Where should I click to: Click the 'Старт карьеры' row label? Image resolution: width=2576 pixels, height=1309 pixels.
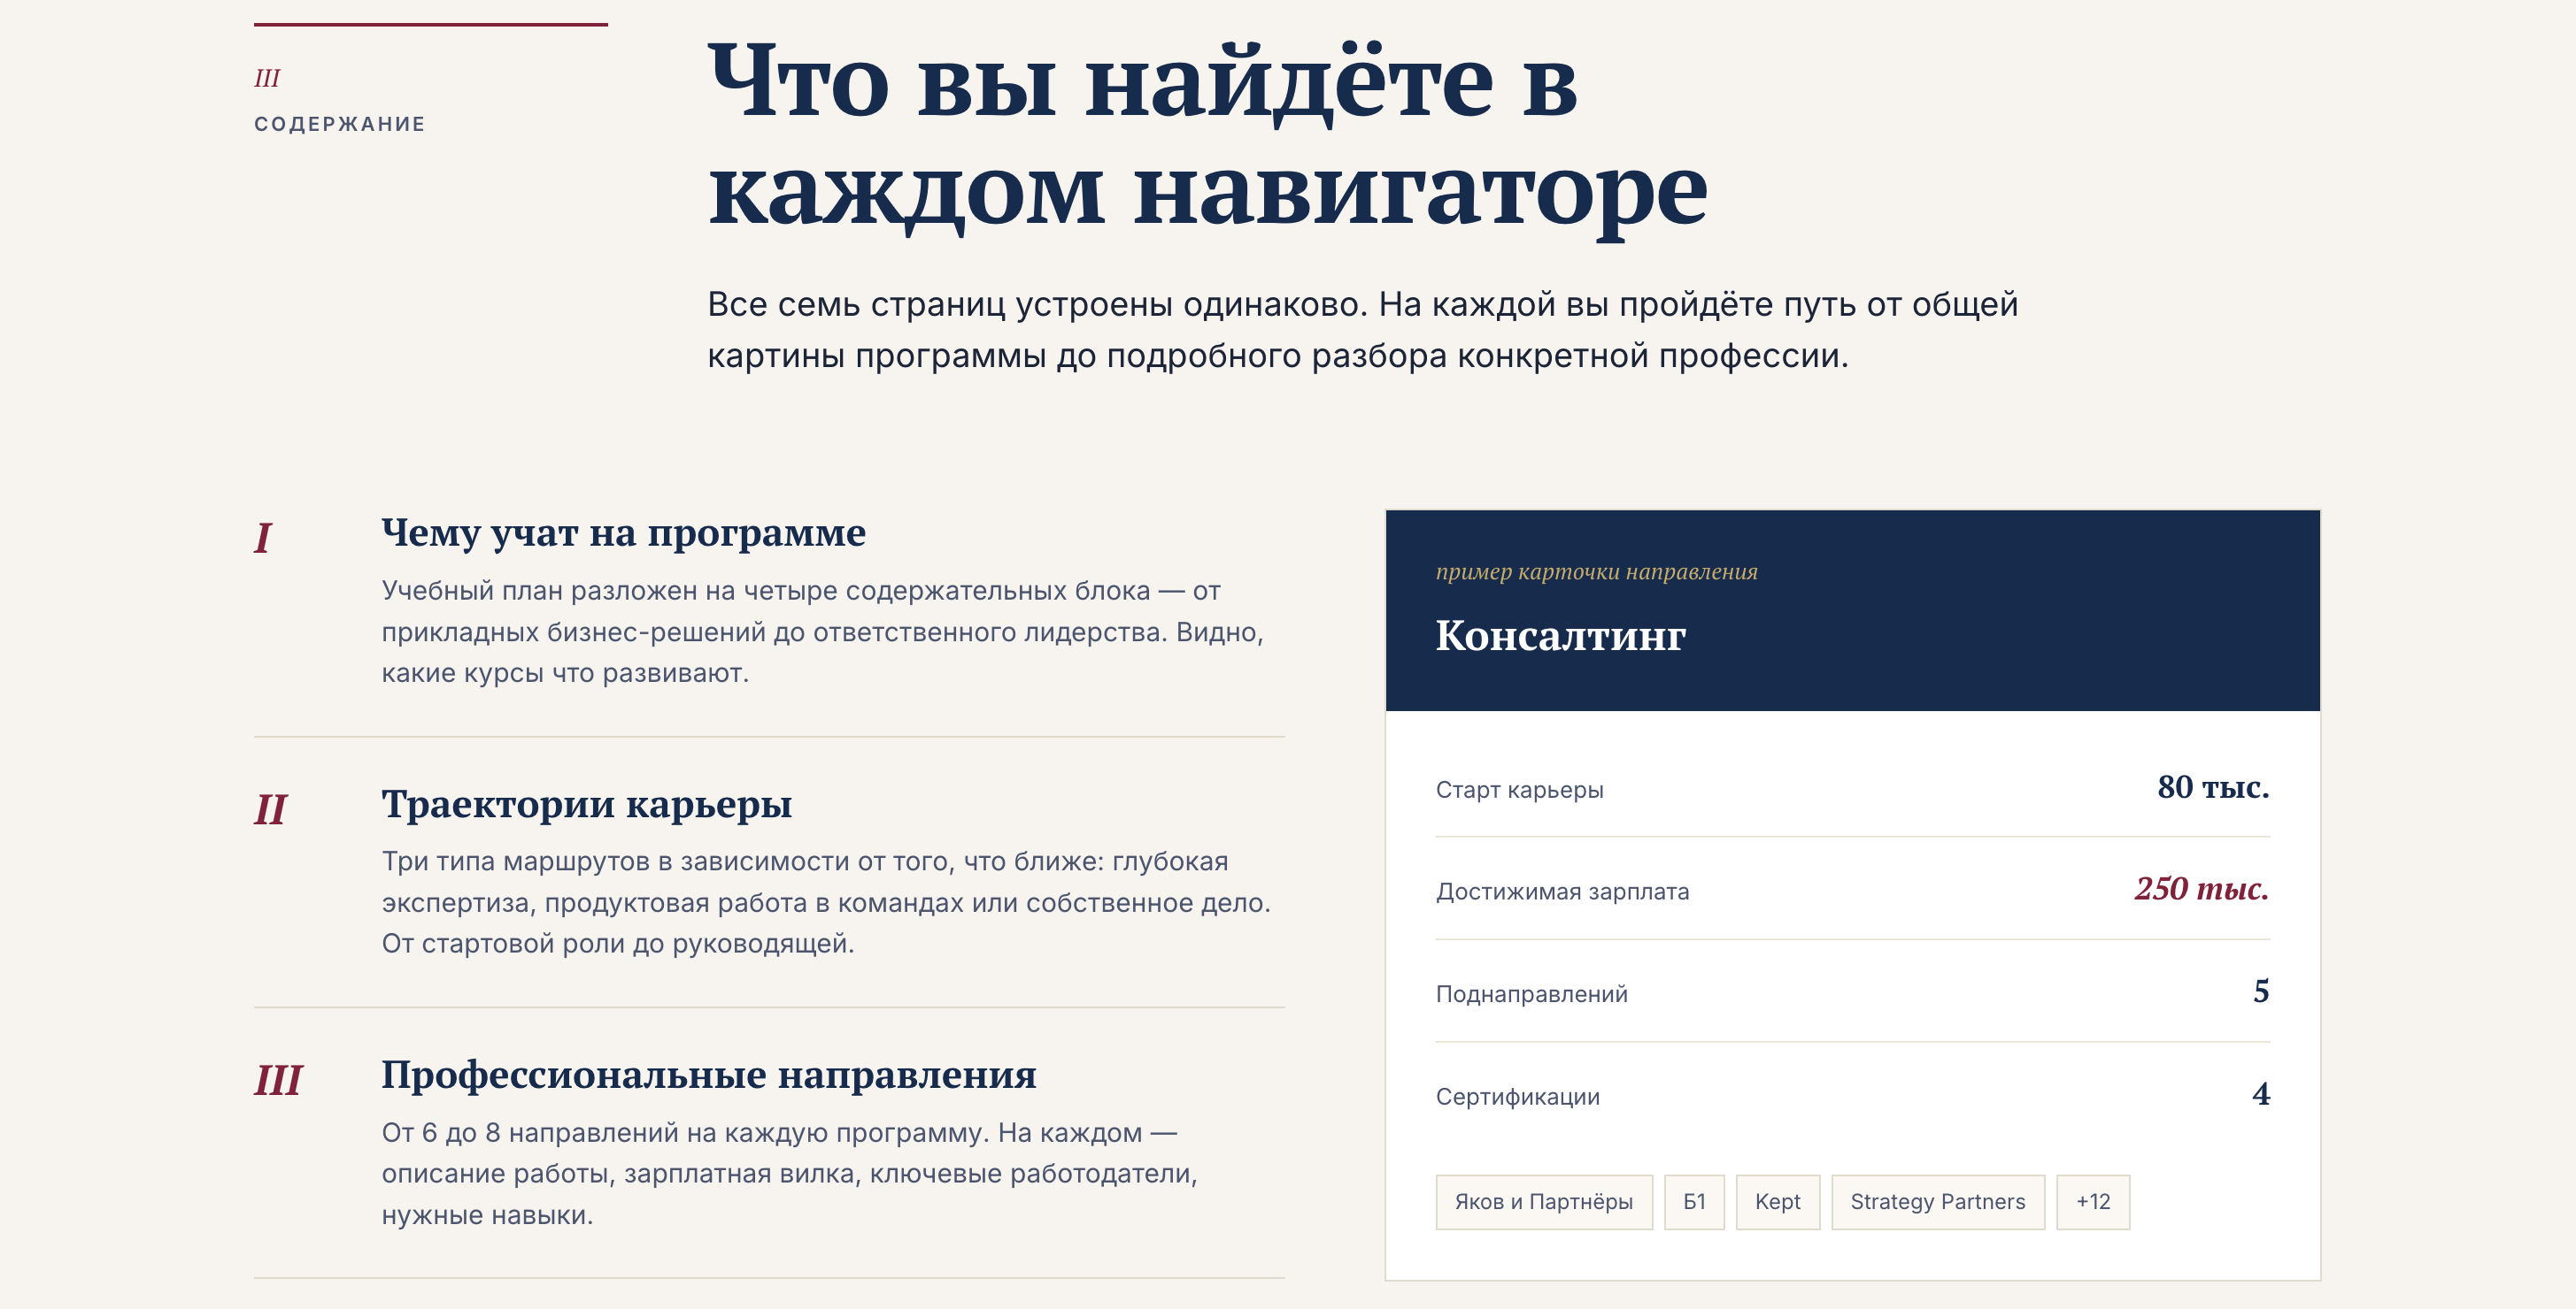pos(1519,790)
